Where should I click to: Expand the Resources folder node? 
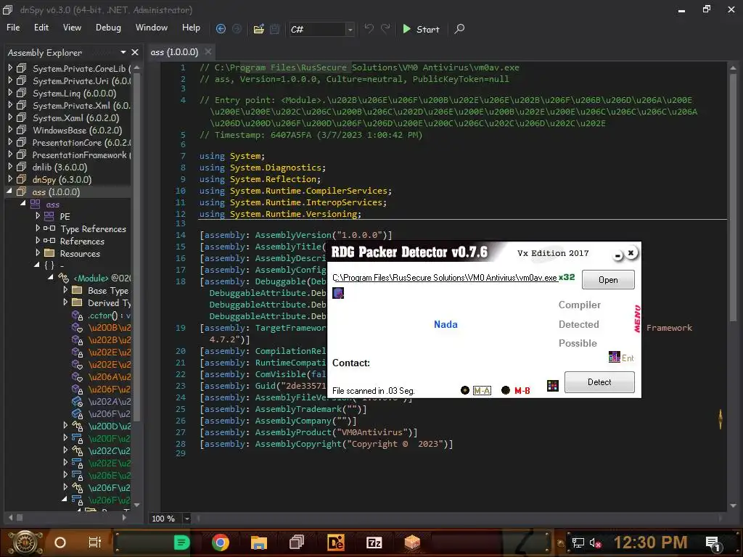(38, 253)
